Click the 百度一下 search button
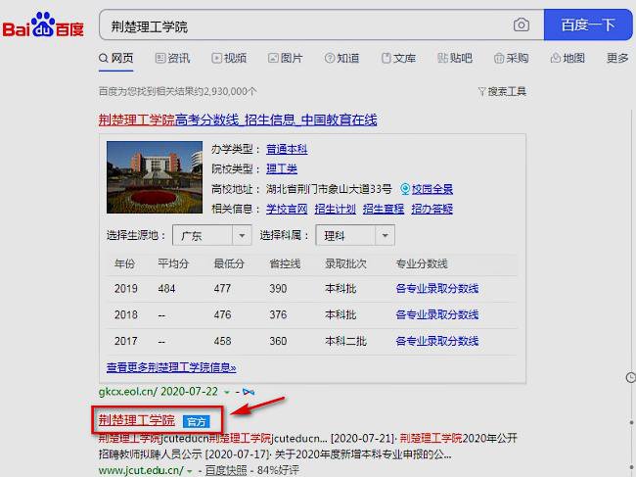This screenshot has height=477, width=636. pos(588,25)
